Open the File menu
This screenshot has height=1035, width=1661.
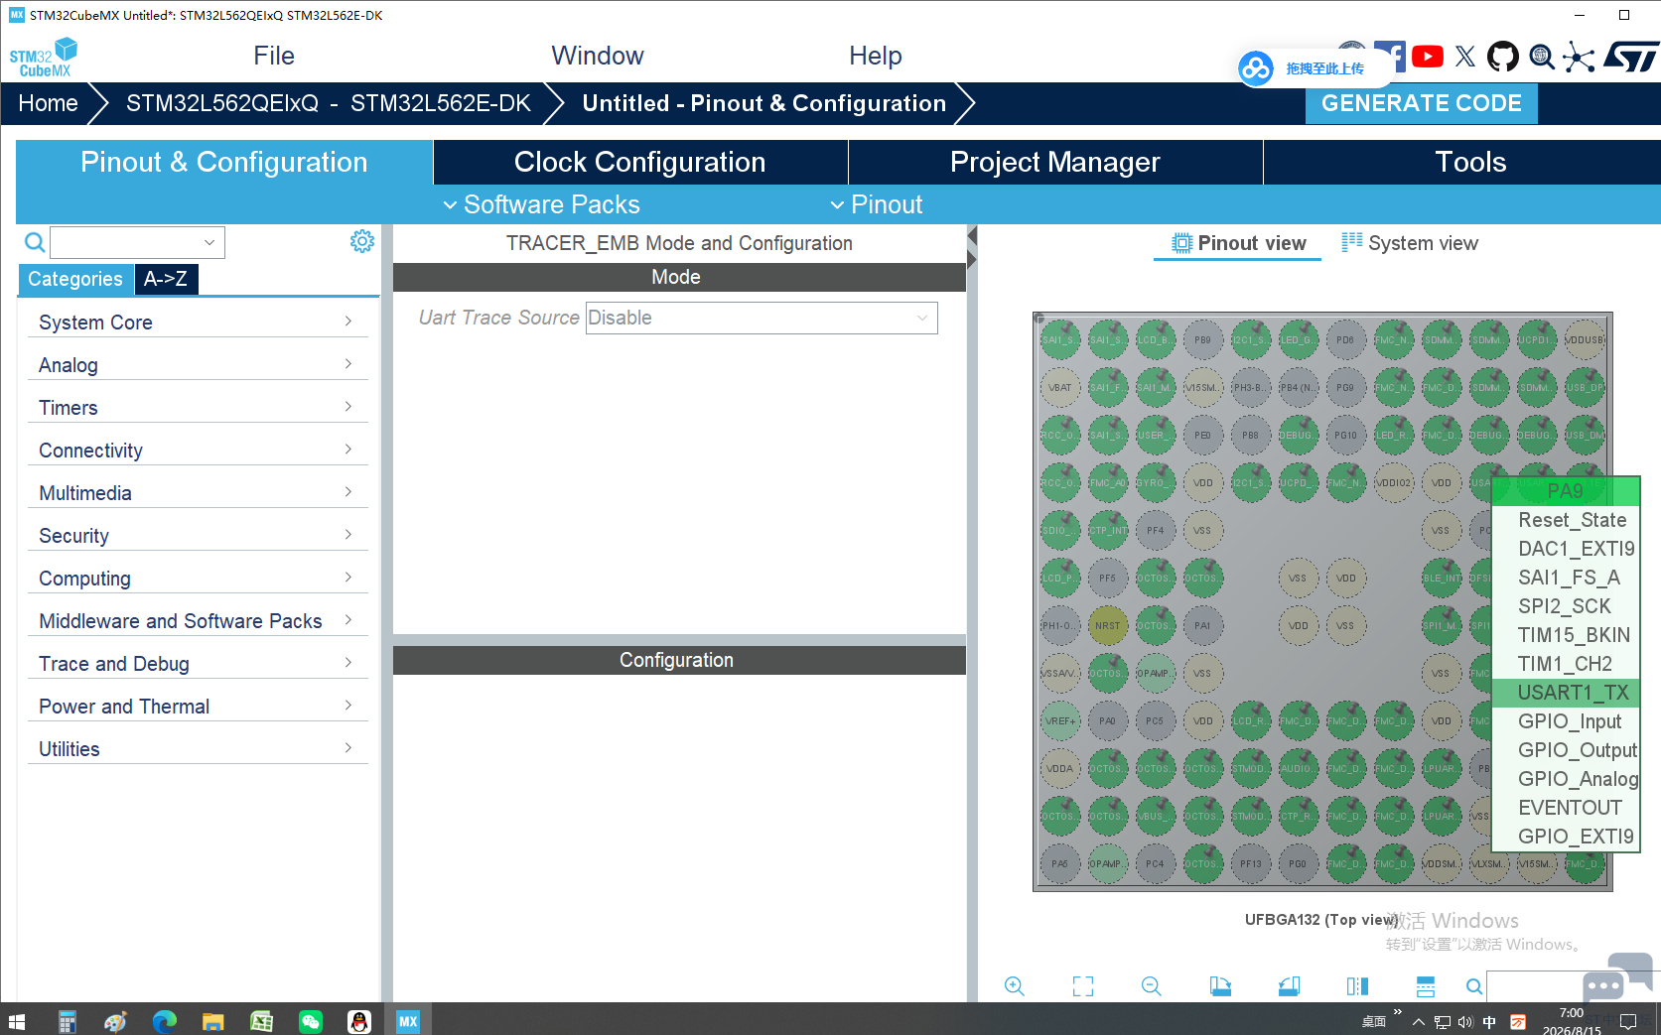pos(274,56)
